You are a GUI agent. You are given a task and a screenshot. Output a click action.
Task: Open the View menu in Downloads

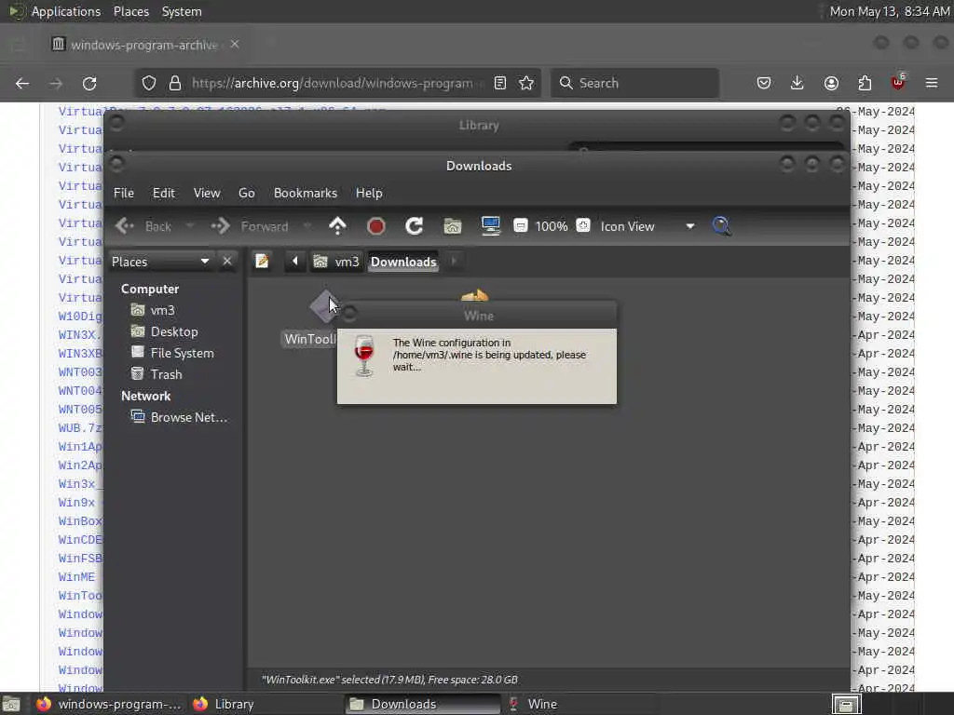[x=207, y=193]
